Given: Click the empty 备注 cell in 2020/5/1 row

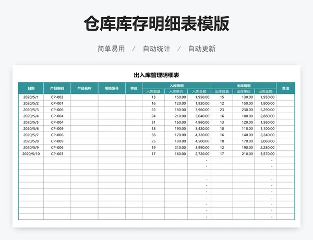Looking at the screenshot, I should [x=285, y=97].
